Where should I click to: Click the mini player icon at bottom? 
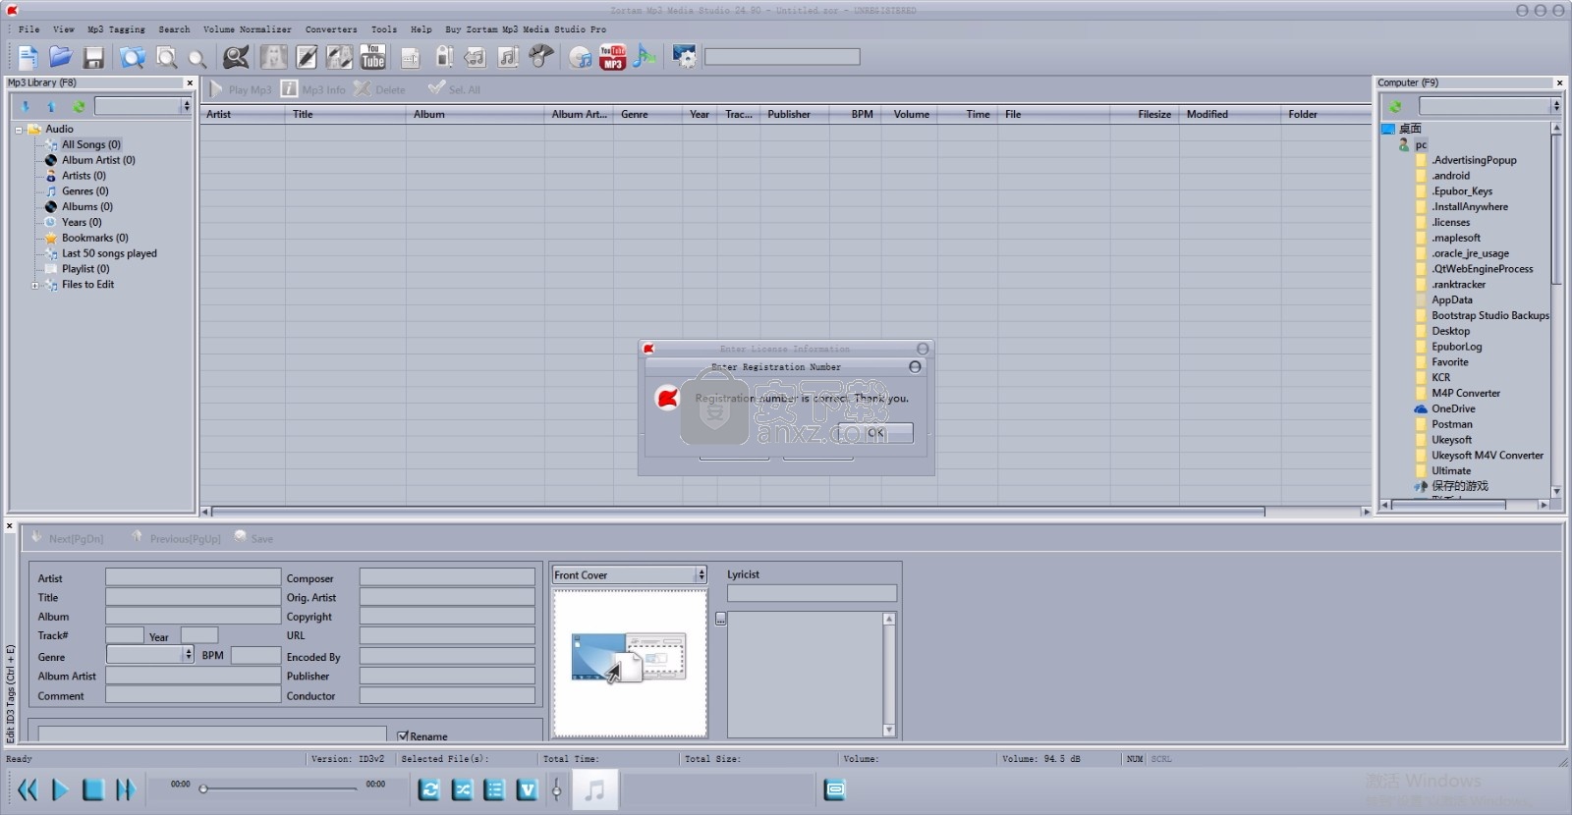click(x=834, y=789)
